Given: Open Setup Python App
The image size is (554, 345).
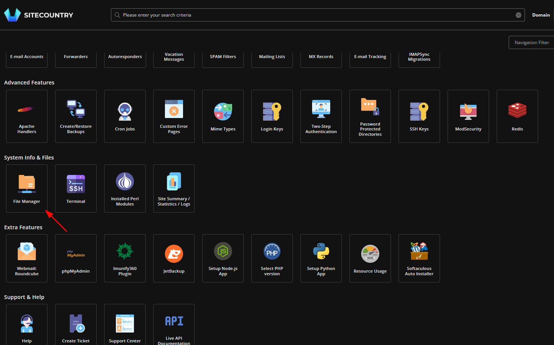Looking at the screenshot, I should [x=321, y=258].
